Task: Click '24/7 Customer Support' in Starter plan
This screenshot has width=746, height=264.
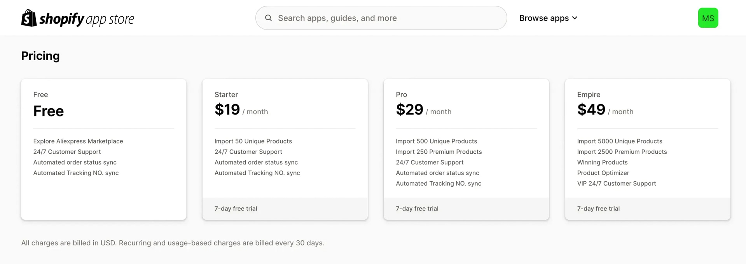Action: pyautogui.click(x=248, y=152)
